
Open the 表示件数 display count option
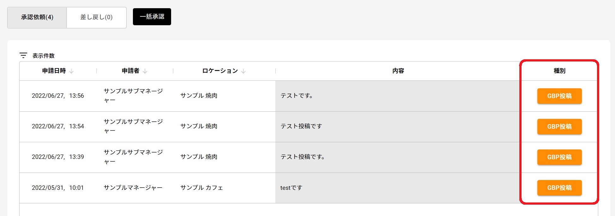pos(43,56)
